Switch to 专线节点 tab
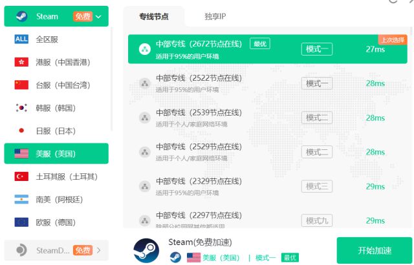The image size is (414, 265). (x=154, y=17)
